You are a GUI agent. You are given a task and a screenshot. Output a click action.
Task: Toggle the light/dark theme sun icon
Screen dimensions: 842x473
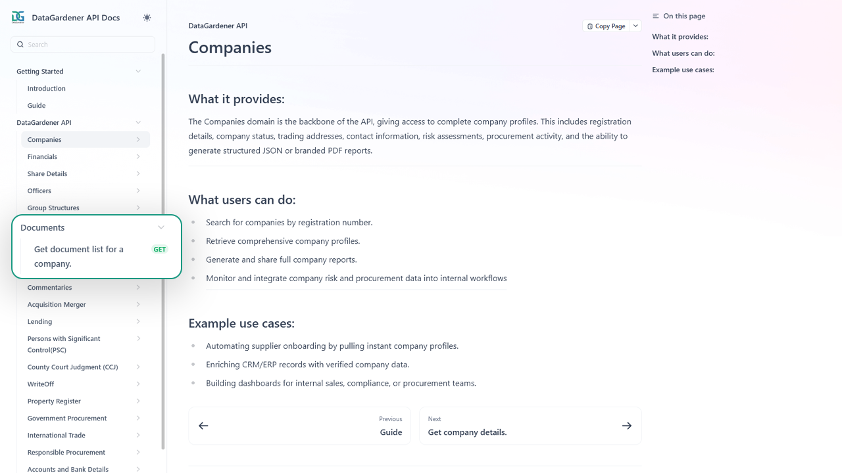[147, 18]
